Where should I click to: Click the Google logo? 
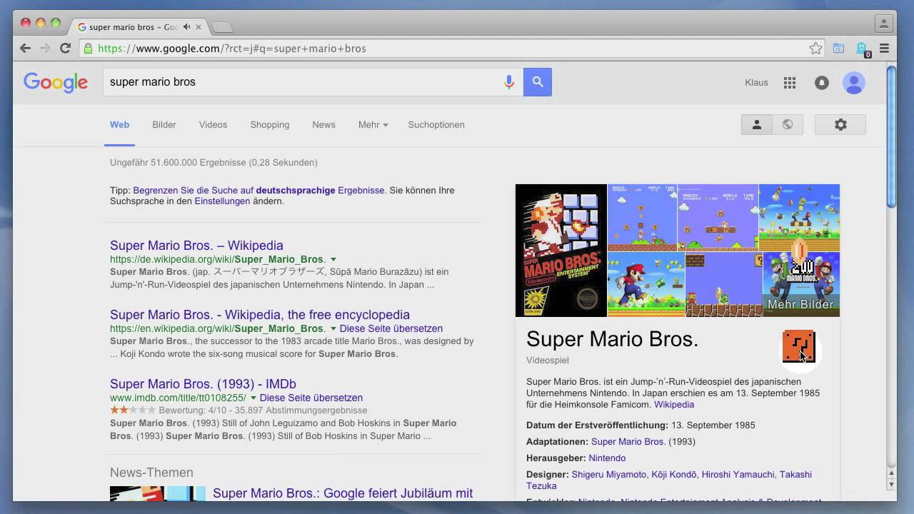tap(56, 83)
